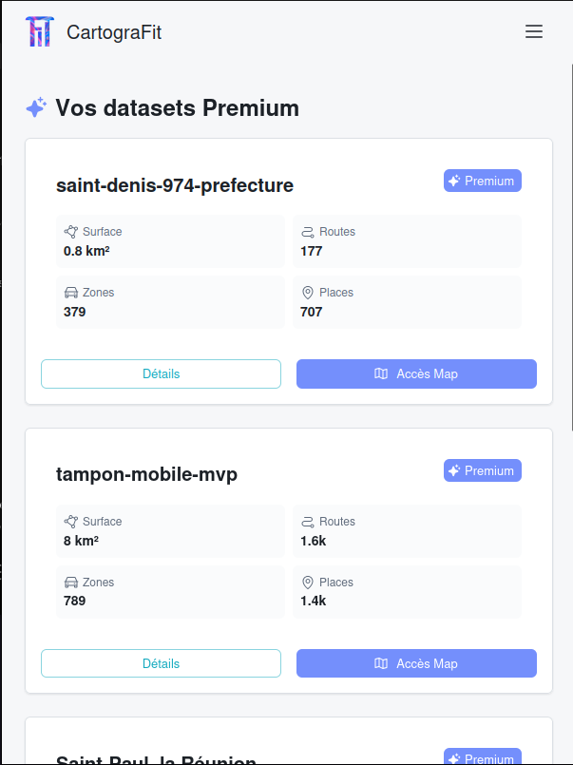This screenshot has height=765, width=573.
Task: Click the sparkle icon on tampon's Premium badge
Action: [455, 469]
